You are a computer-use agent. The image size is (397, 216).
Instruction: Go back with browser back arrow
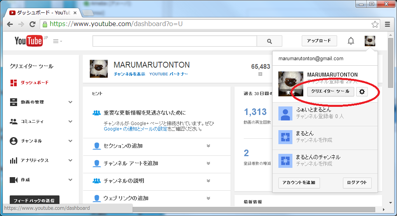(x=10, y=24)
